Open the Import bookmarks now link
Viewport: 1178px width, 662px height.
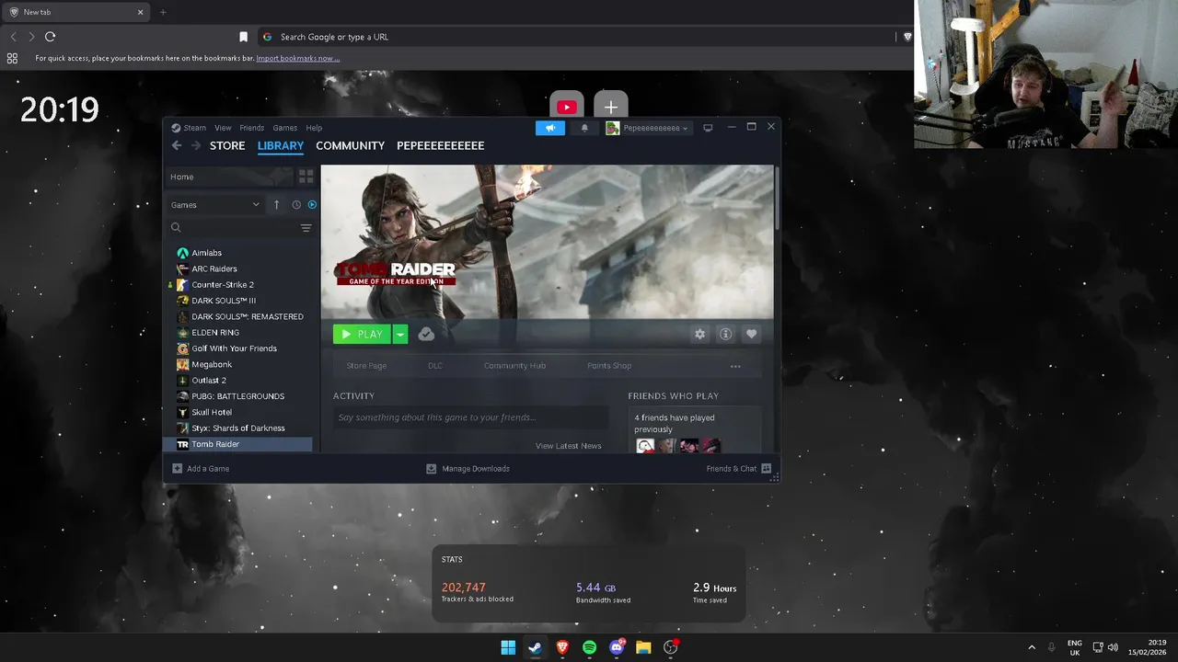pyautogui.click(x=297, y=59)
